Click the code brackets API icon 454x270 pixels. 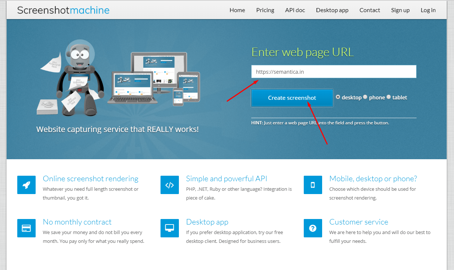tap(170, 185)
